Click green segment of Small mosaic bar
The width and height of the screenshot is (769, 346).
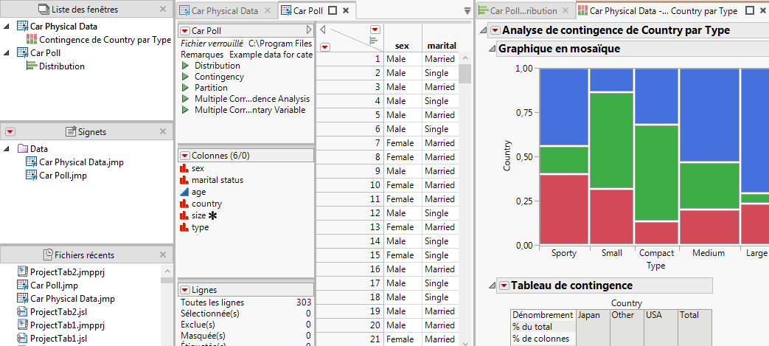click(x=611, y=140)
